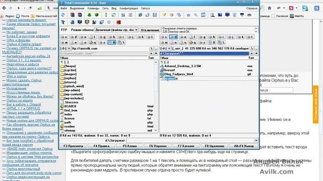Open browser link 'Orphus на иврите'
Viewport: 323px width, 181px height.
point(20,101)
